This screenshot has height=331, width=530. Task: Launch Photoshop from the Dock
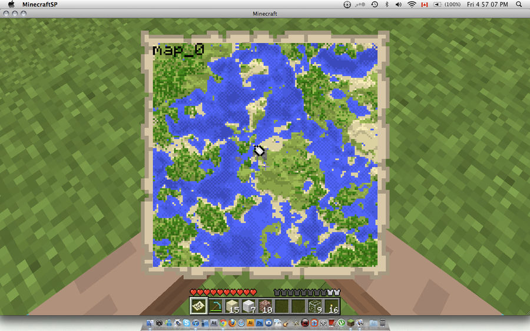point(260,323)
